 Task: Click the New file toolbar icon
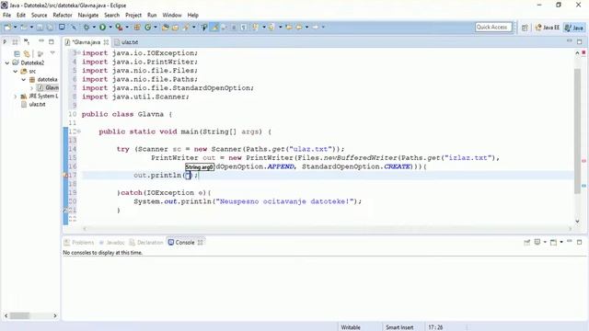coord(7,27)
